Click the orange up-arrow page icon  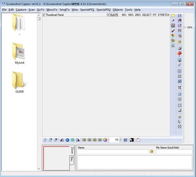tap(180, 31)
